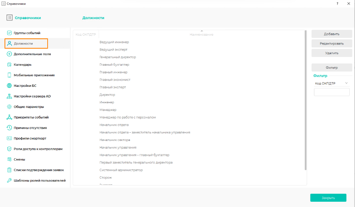Click the Общие параметры gear icon
The width and height of the screenshot is (355, 207).
pyautogui.click(x=9, y=107)
